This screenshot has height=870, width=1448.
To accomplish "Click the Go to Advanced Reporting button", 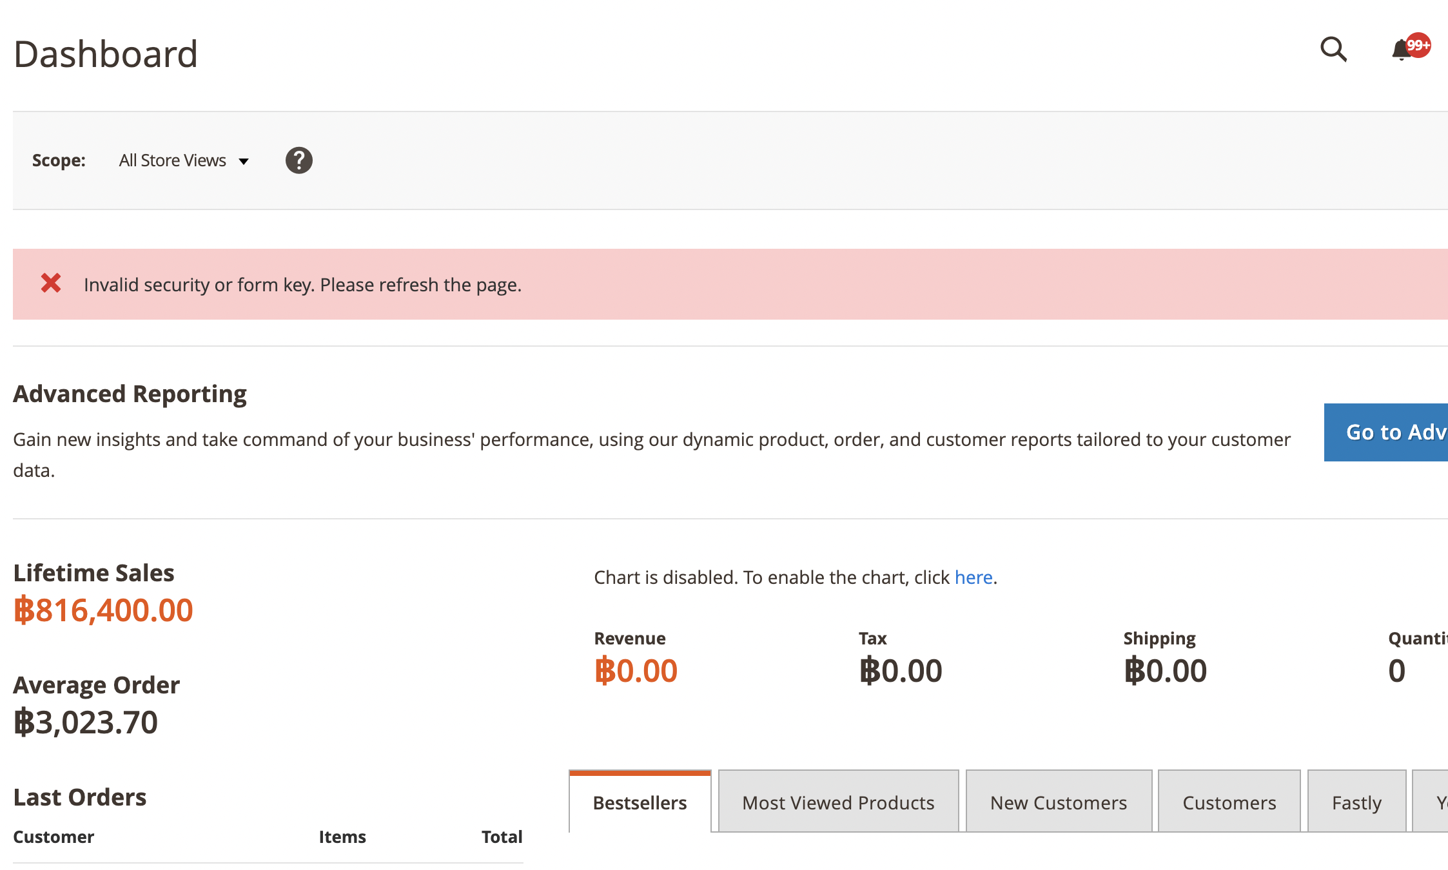I will [x=1386, y=432].
